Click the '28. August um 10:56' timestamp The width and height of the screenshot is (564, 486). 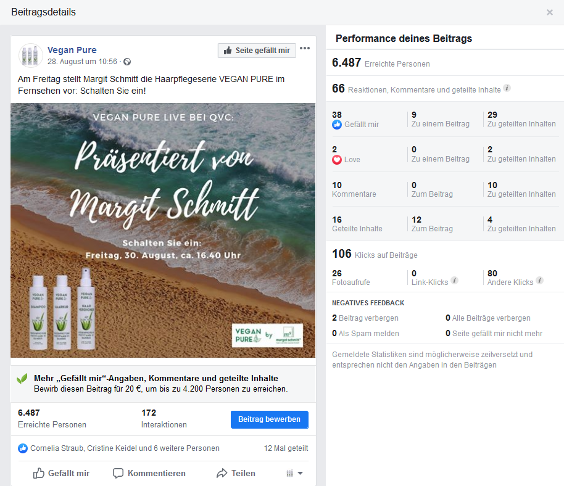point(82,62)
